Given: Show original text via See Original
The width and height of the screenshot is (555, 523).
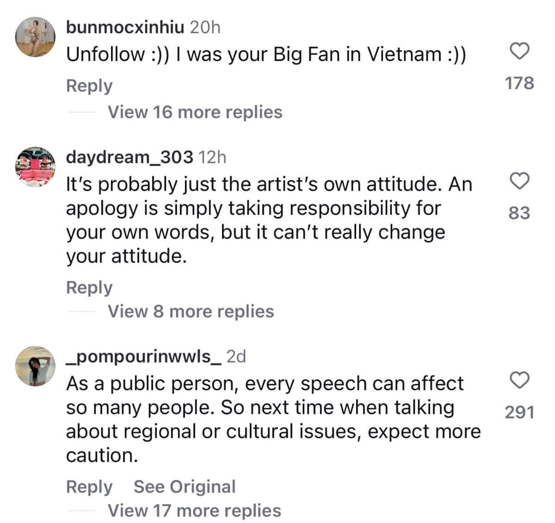Looking at the screenshot, I should click(185, 487).
